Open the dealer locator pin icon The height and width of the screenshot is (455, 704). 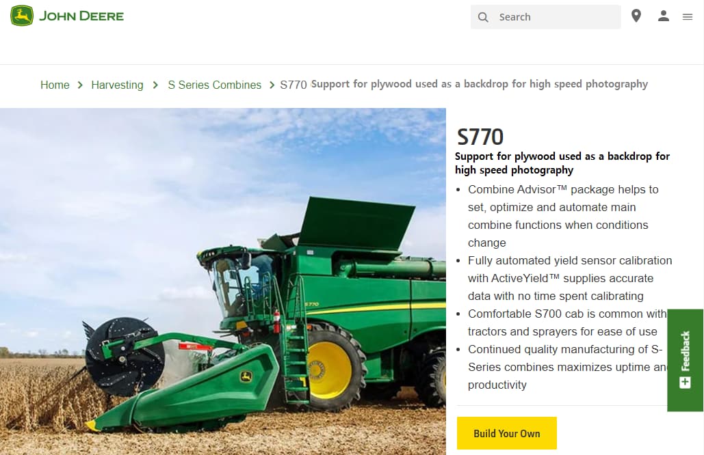[636, 16]
